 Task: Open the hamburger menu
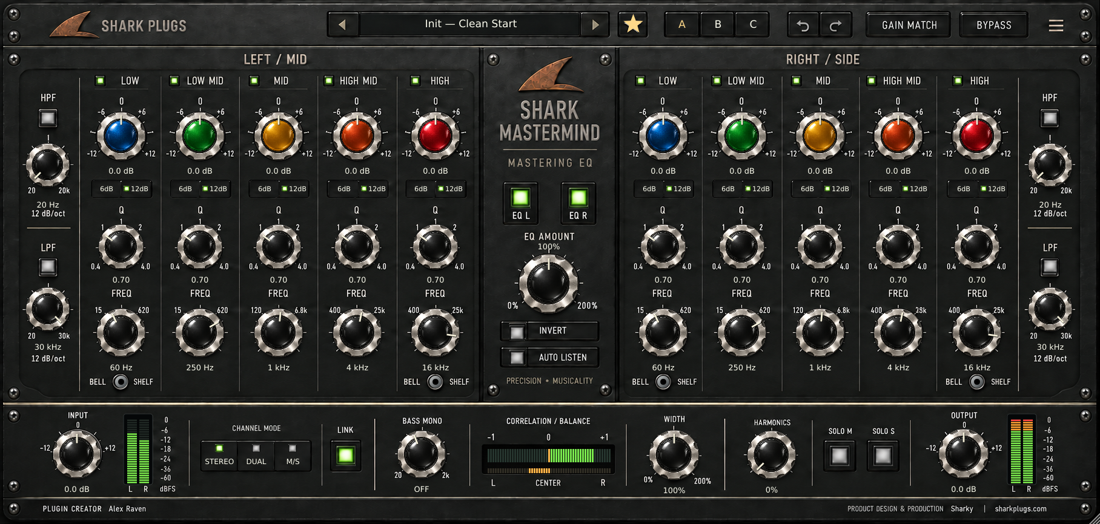pos(1056,25)
